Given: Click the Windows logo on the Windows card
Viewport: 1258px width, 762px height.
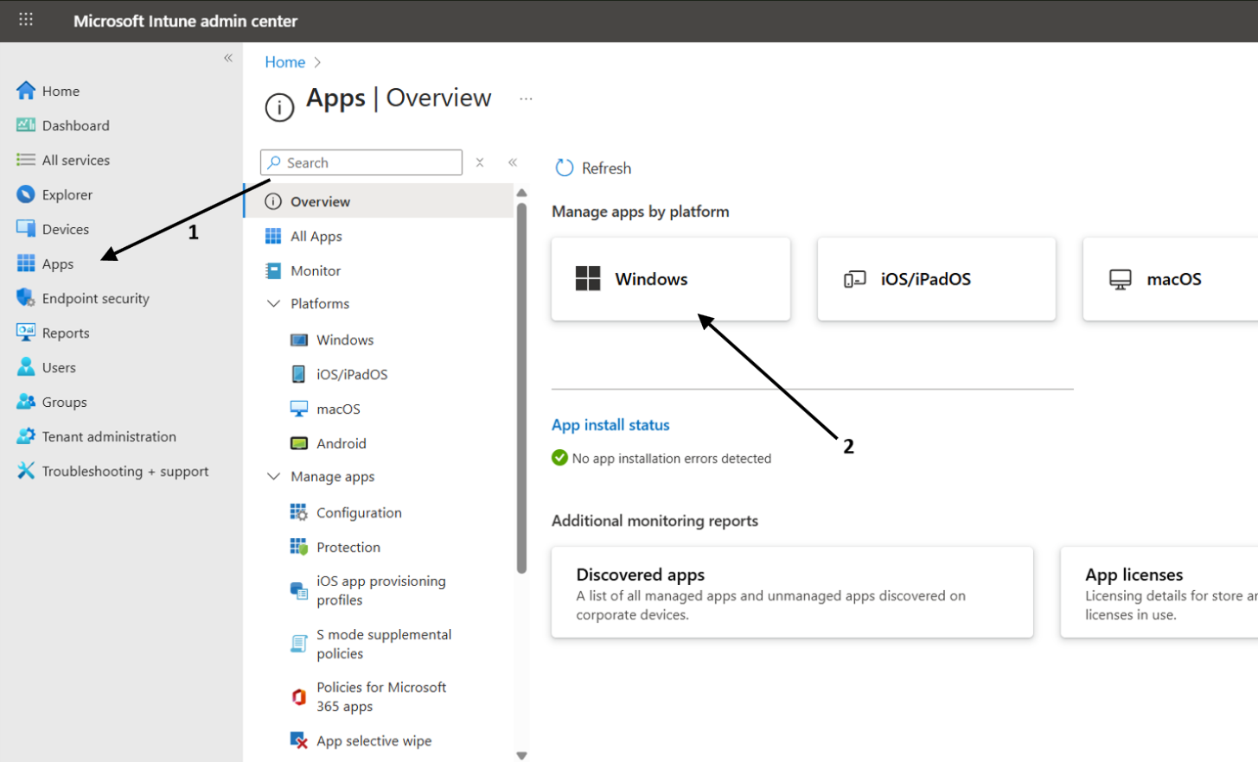Looking at the screenshot, I should (x=588, y=278).
